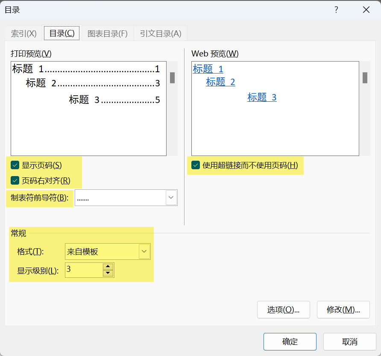Click the 常规 section heading
Screen dimensions: 381x356
(x=18, y=233)
